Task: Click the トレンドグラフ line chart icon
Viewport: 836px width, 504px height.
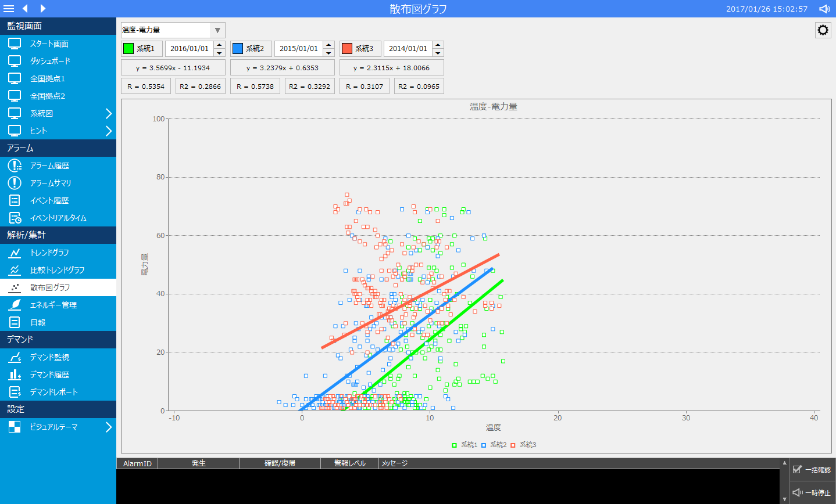Action: pyautogui.click(x=15, y=253)
